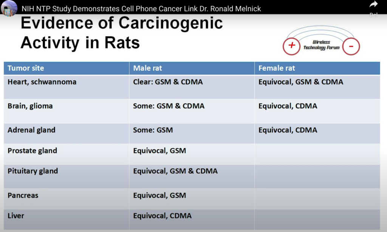Click the Heart, schwannoma row label

(42, 82)
